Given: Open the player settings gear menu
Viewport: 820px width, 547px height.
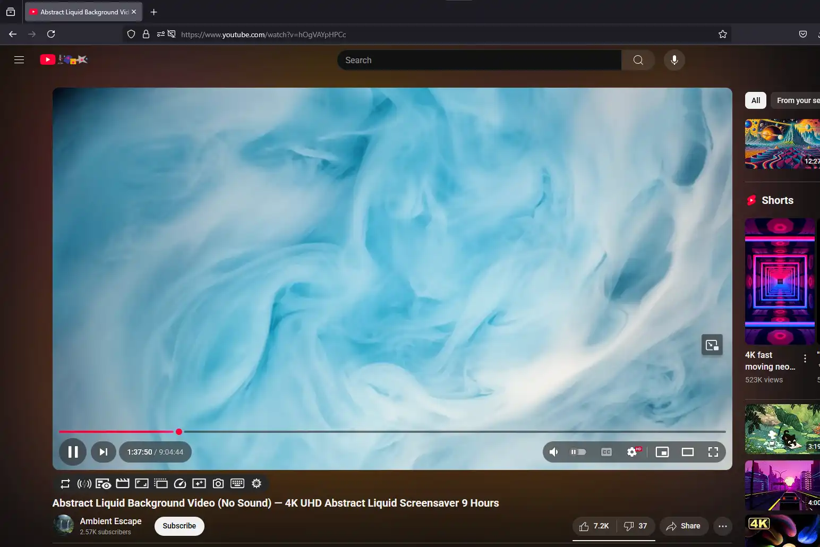Looking at the screenshot, I should click(x=632, y=452).
